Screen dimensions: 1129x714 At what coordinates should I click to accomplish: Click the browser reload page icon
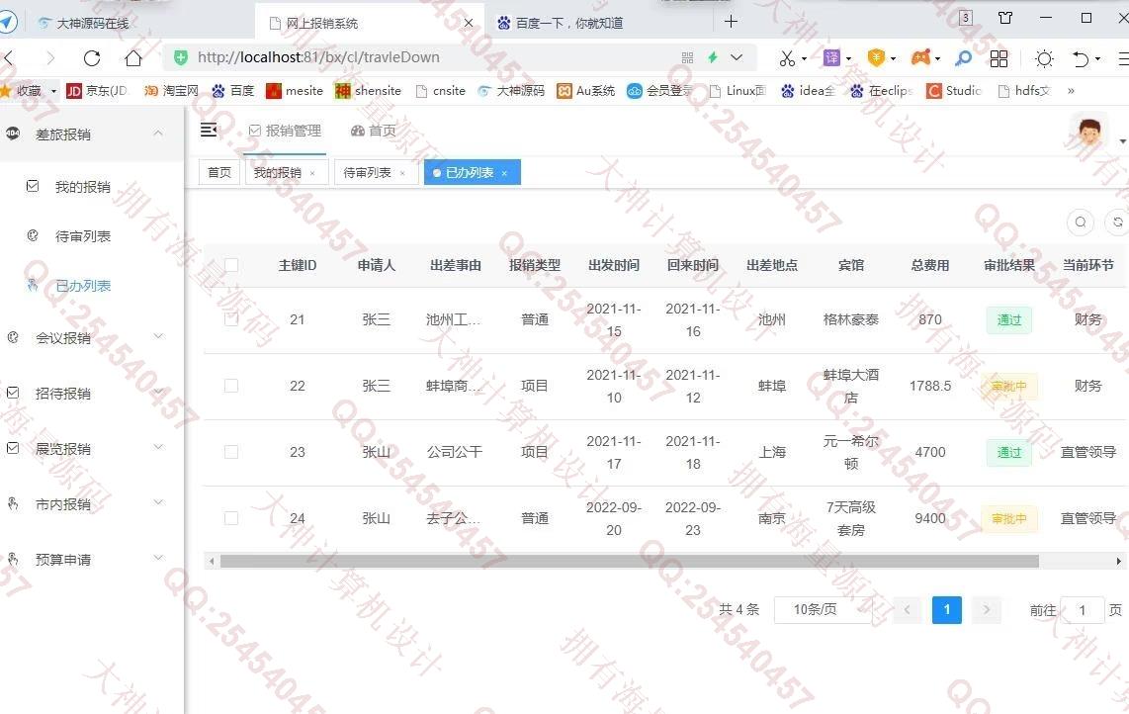click(x=92, y=57)
